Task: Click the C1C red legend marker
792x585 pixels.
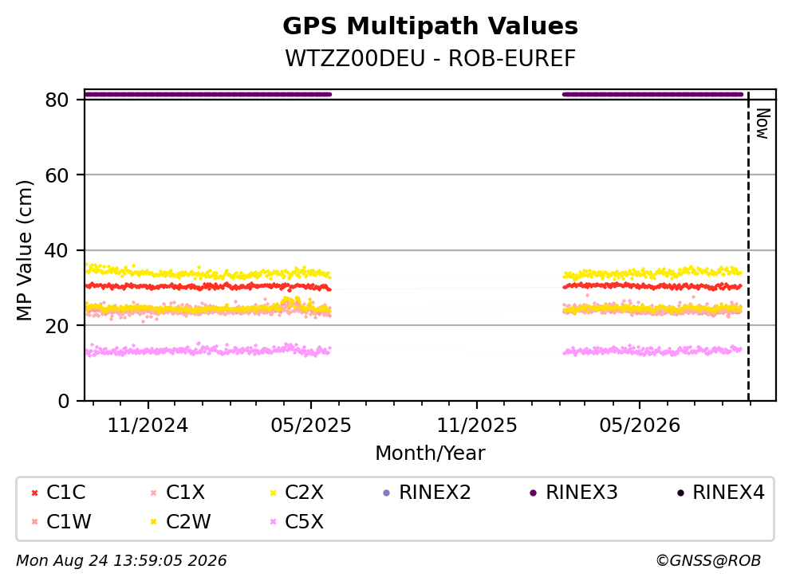Action: [x=35, y=493]
